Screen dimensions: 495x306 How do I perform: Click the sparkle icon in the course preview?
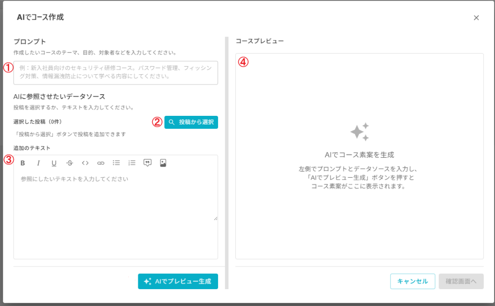(x=360, y=132)
